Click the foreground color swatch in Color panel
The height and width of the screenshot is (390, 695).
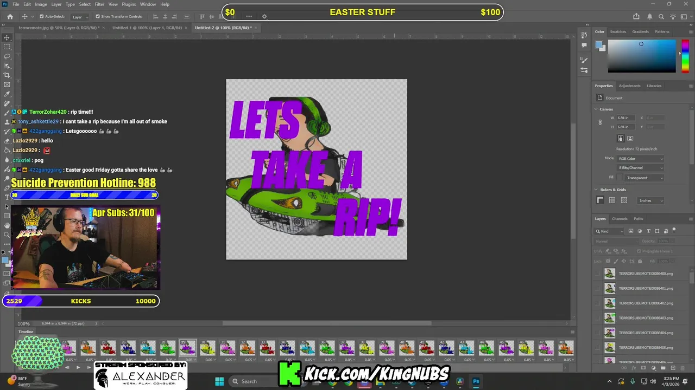pyautogui.click(x=598, y=44)
